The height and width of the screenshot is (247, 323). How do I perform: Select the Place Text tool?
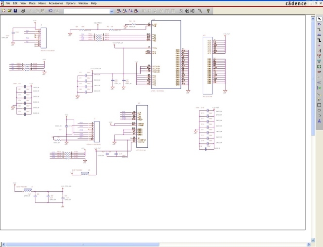(319, 121)
